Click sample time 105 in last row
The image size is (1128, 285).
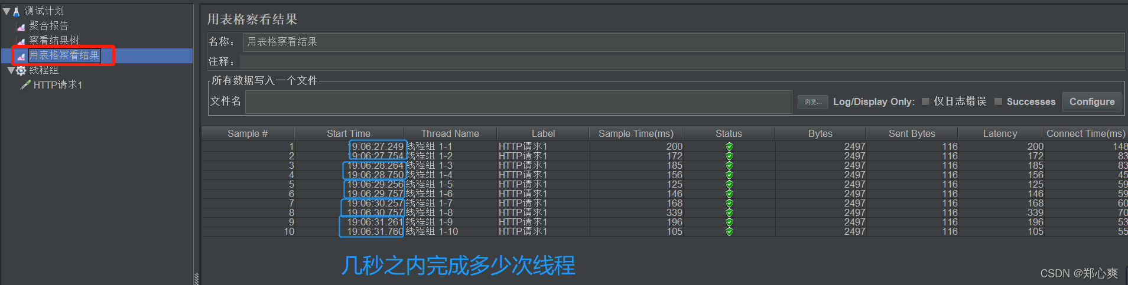(636, 231)
